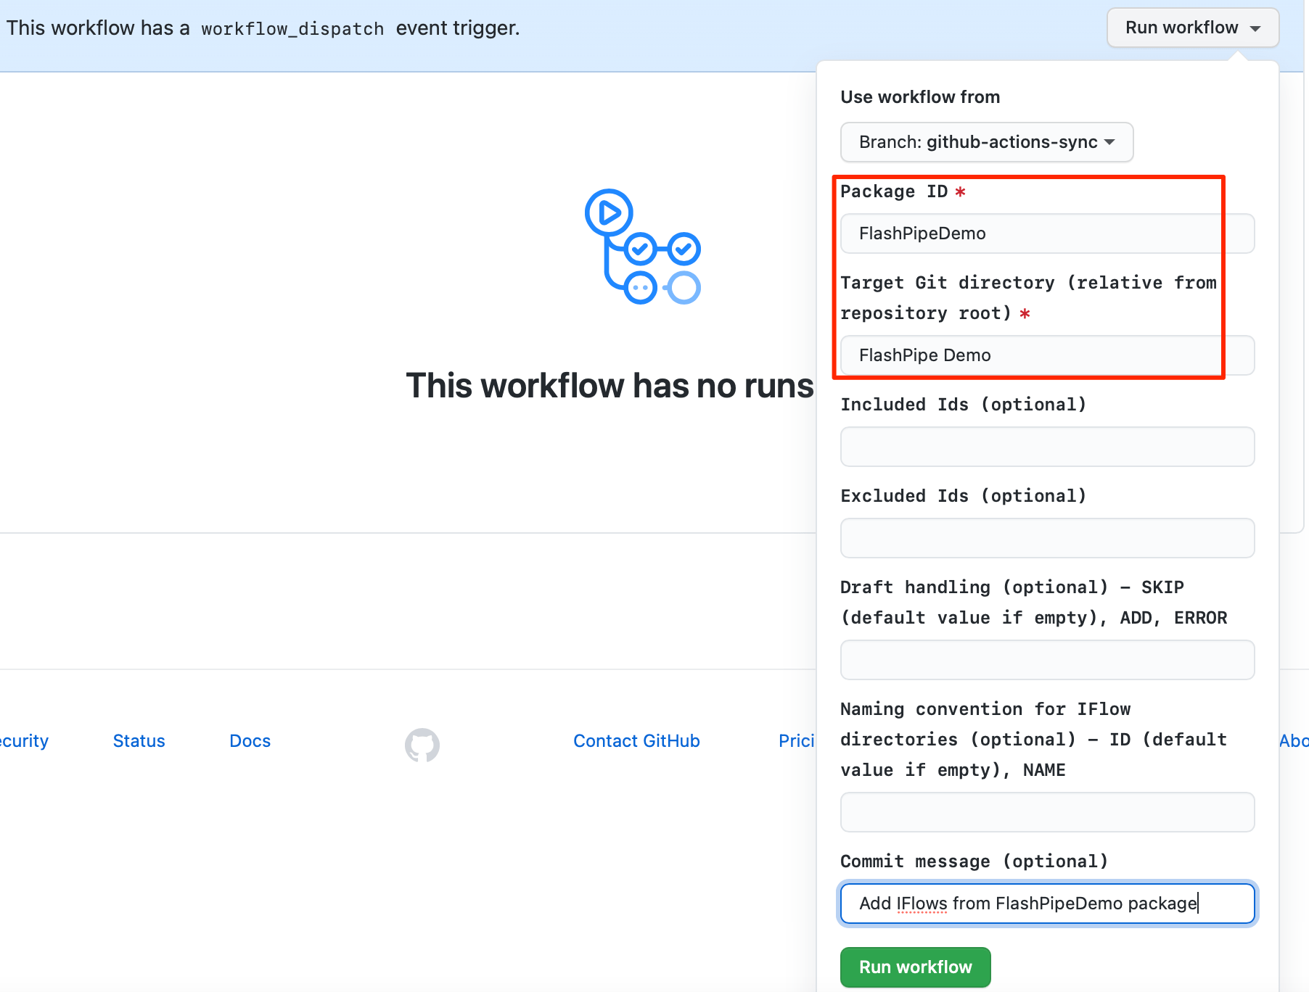Click the Excluded Ids optional field
This screenshot has width=1309, height=992.
(x=1047, y=538)
